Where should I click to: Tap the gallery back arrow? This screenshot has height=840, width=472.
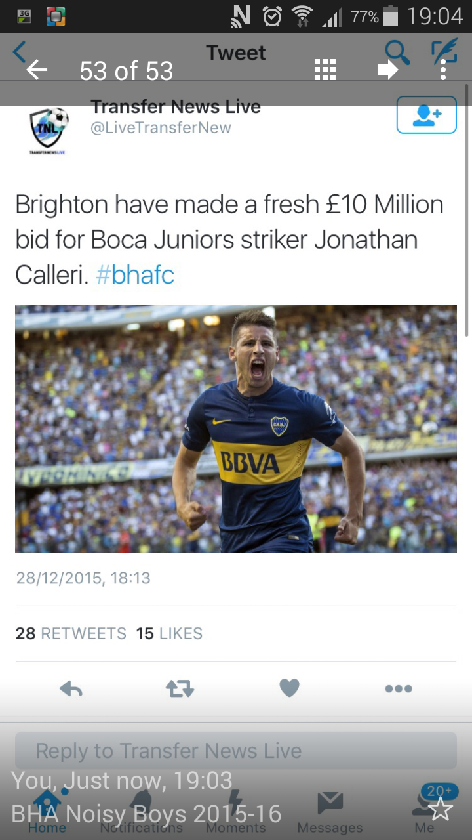tap(37, 70)
